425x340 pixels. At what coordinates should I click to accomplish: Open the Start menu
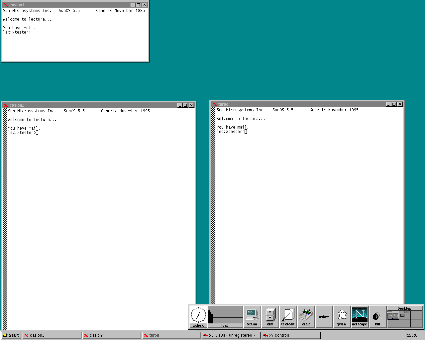[x=11, y=335]
